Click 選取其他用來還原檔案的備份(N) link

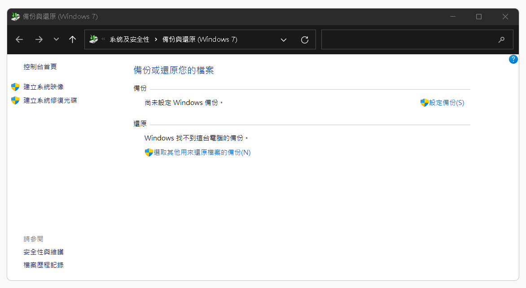point(202,153)
